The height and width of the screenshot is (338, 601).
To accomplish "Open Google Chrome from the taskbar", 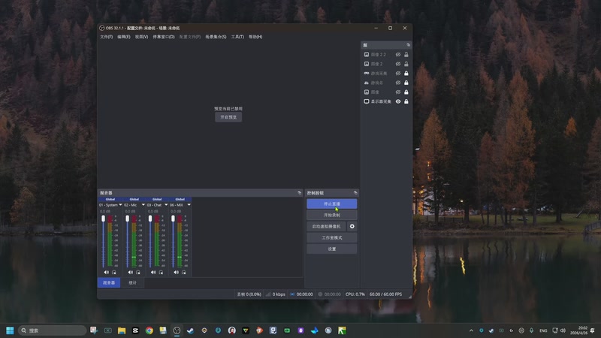I will coord(149,330).
